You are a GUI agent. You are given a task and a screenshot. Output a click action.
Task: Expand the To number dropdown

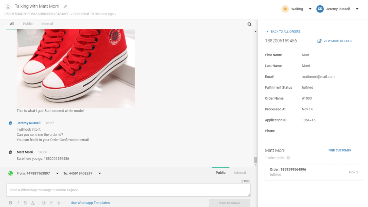pyautogui.click(x=100, y=174)
